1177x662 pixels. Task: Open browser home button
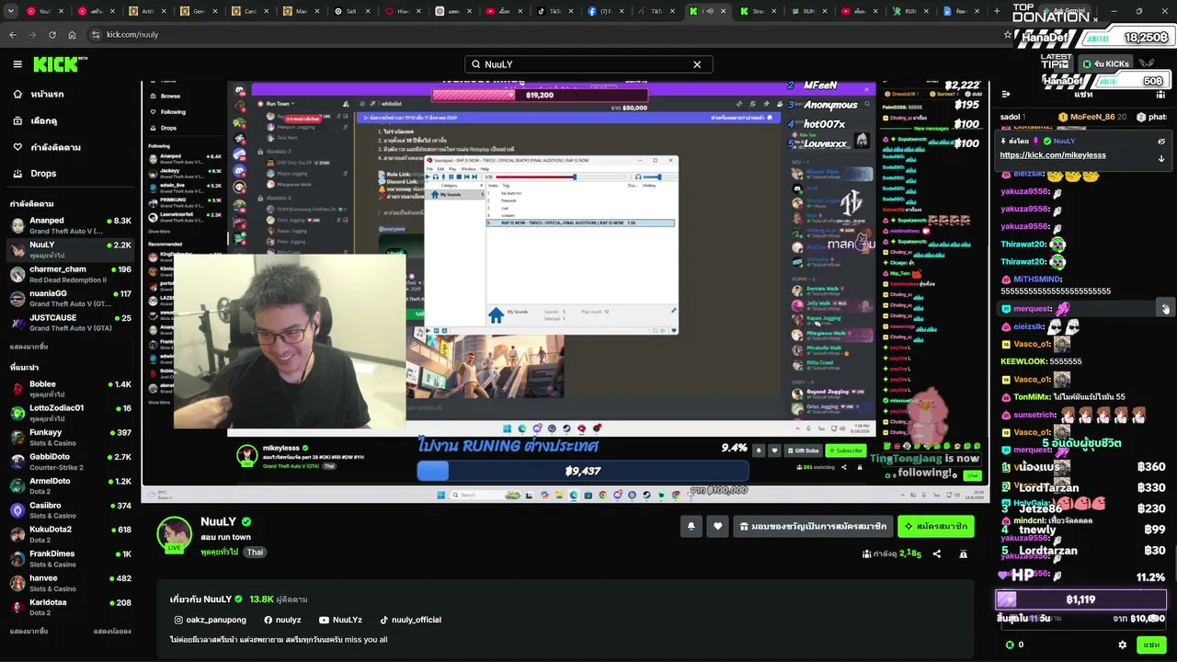tap(73, 35)
